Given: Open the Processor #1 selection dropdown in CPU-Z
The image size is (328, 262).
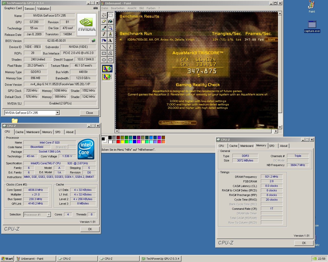Looking at the screenshot, I should 49,215.
